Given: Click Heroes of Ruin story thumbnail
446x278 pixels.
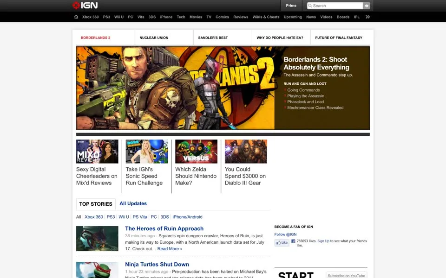Looking at the screenshot, I should point(97,239).
